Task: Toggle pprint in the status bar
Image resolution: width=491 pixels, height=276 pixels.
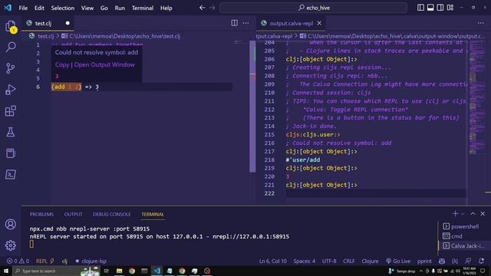Action: pos(424,261)
